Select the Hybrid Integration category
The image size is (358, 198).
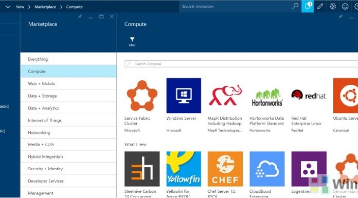coord(68,157)
